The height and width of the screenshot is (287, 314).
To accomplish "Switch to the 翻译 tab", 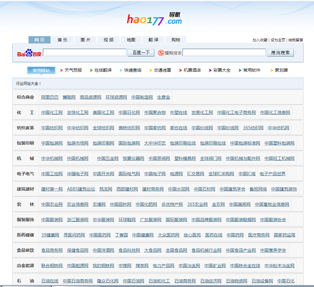I will (x=153, y=40).
